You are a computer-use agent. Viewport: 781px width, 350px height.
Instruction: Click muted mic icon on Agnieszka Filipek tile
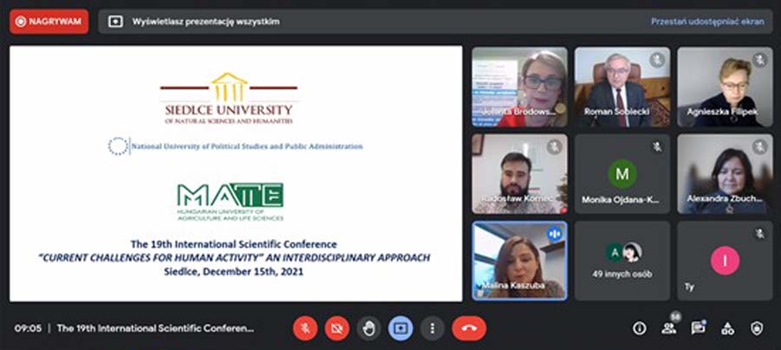[759, 61]
